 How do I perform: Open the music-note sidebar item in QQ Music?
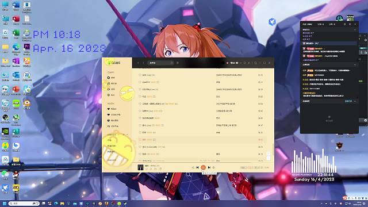point(112,83)
